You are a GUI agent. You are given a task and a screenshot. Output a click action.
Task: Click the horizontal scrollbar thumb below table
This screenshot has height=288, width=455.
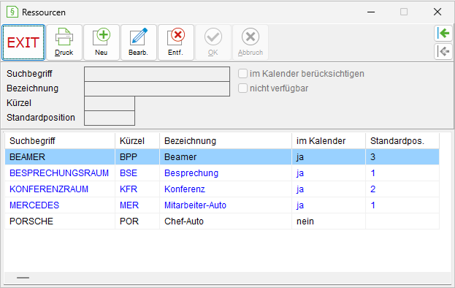23,278
